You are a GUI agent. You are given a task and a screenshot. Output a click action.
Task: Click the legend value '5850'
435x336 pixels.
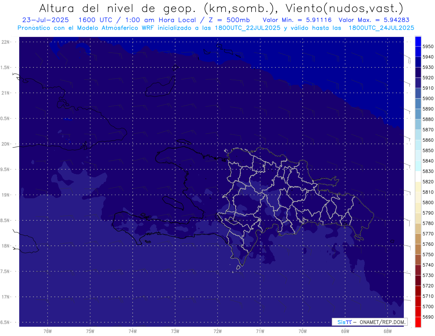(x=428, y=150)
